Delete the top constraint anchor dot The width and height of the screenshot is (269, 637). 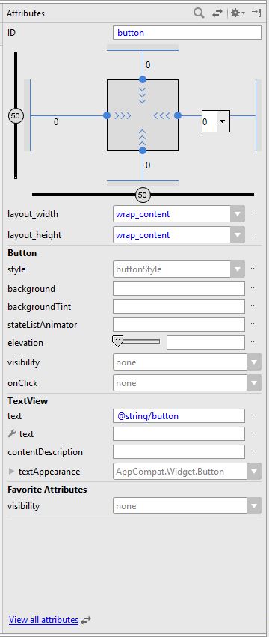click(143, 79)
